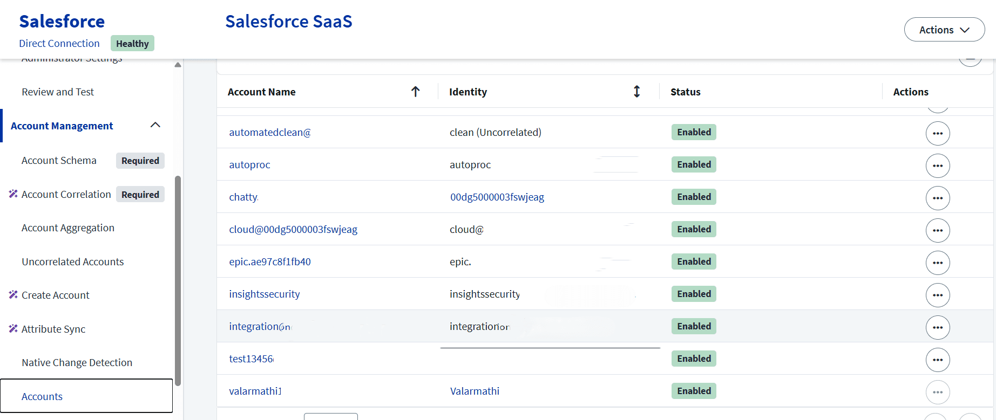Open the chatty account link
The width and height of the screenshot is (996, 420).
[243, 197]
